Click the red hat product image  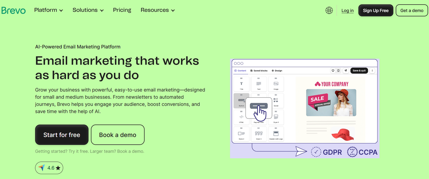pyautogui.click(x=343, y=134)
